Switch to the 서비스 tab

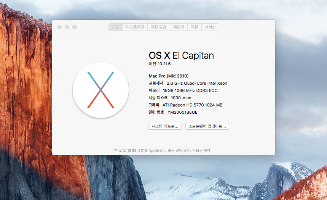tap(210, 27)
